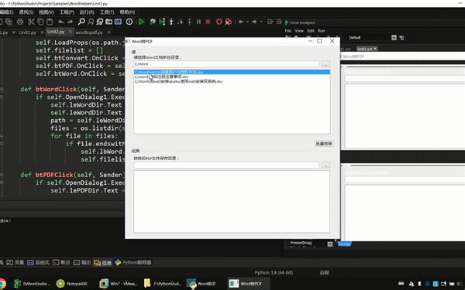Screen dimensions: 465x290
Task: Click the empty PDF save directory field
Action: coord(226,165)
